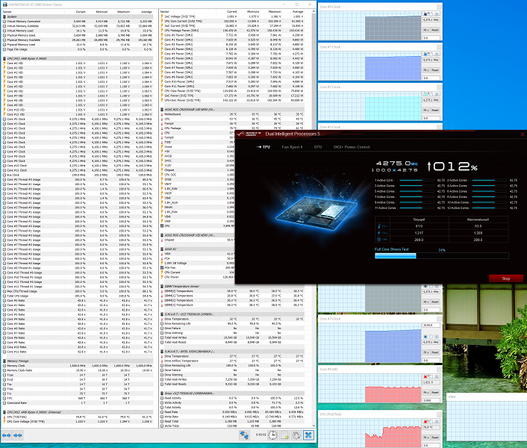The image size is (527, 448).
Task: Click HWiNFO expand-columns arrows icon
Action: coord(7,435)
